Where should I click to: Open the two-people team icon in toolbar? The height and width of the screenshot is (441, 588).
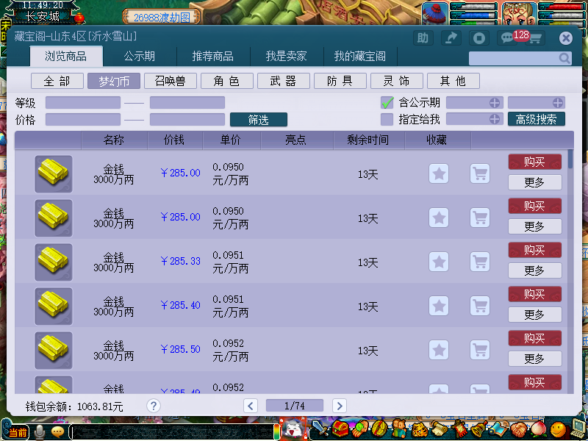point(399,429)
